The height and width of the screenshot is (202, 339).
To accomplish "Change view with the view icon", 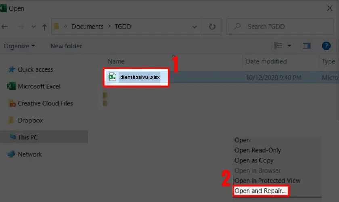I will (x=278, y=46).
